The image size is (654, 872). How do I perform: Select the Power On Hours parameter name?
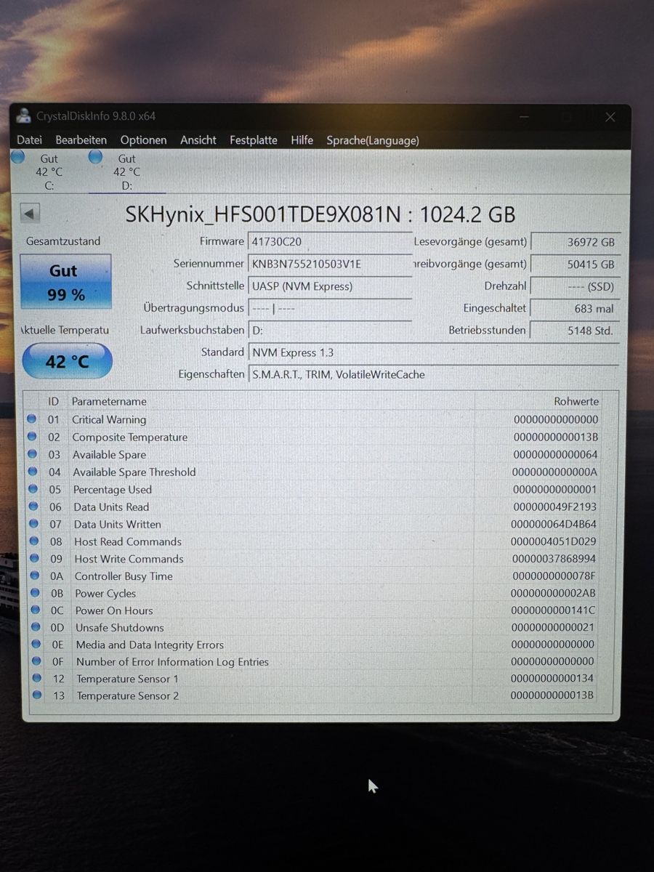[114, 610]
